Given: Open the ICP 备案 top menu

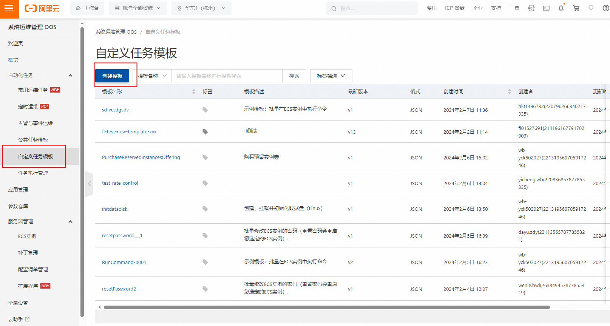Looking at the screenshot, I should click(455, 8).
